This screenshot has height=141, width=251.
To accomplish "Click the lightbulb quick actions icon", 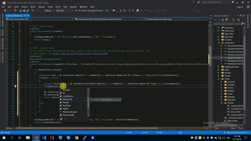I will (x=15, y=86).
